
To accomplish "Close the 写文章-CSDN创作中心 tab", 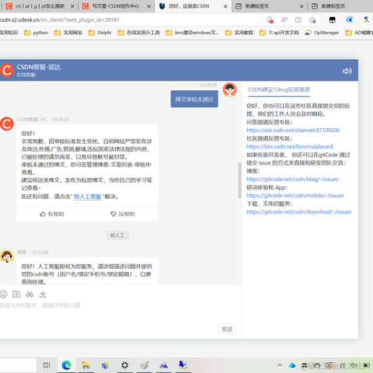I will (149, 6).
